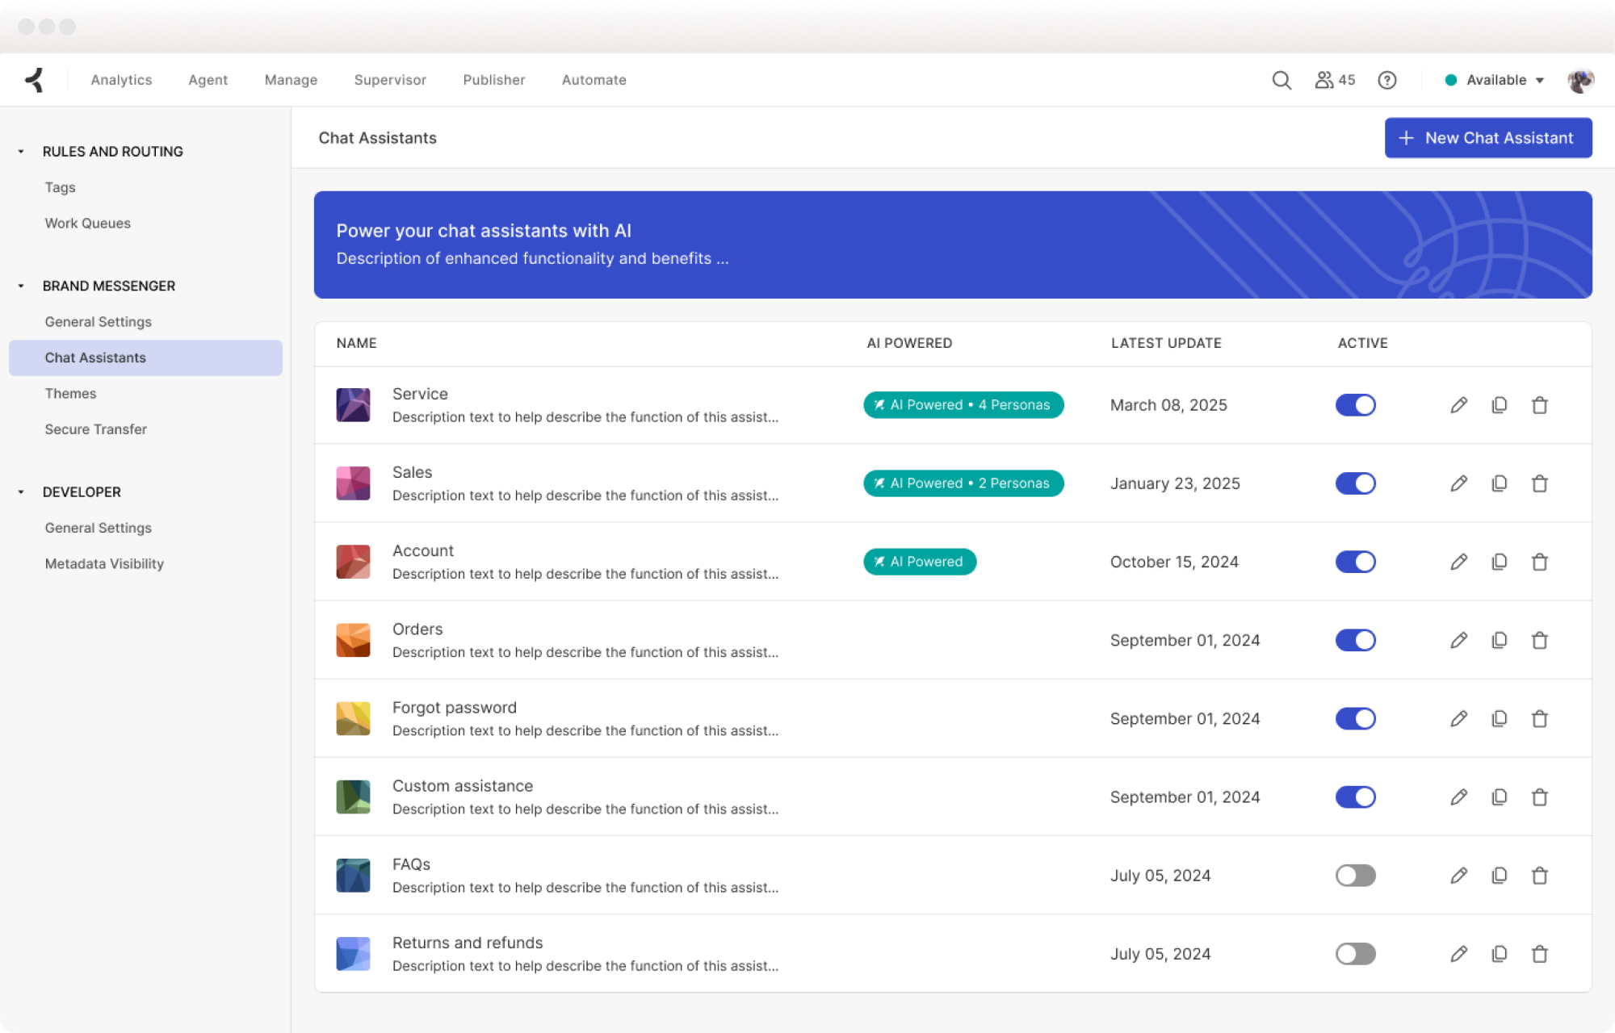Copy the Account assistant
The height and width of the screenshot is (1033, 1615).
pyautogui.click(x=1500, y=562)
